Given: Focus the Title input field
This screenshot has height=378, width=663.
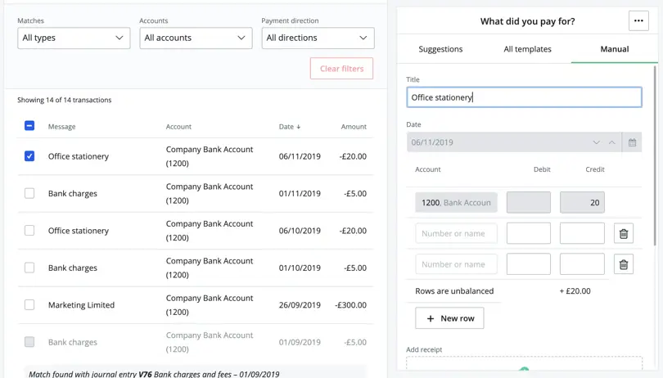Looking at the screenshot, I should pos(524,97).
